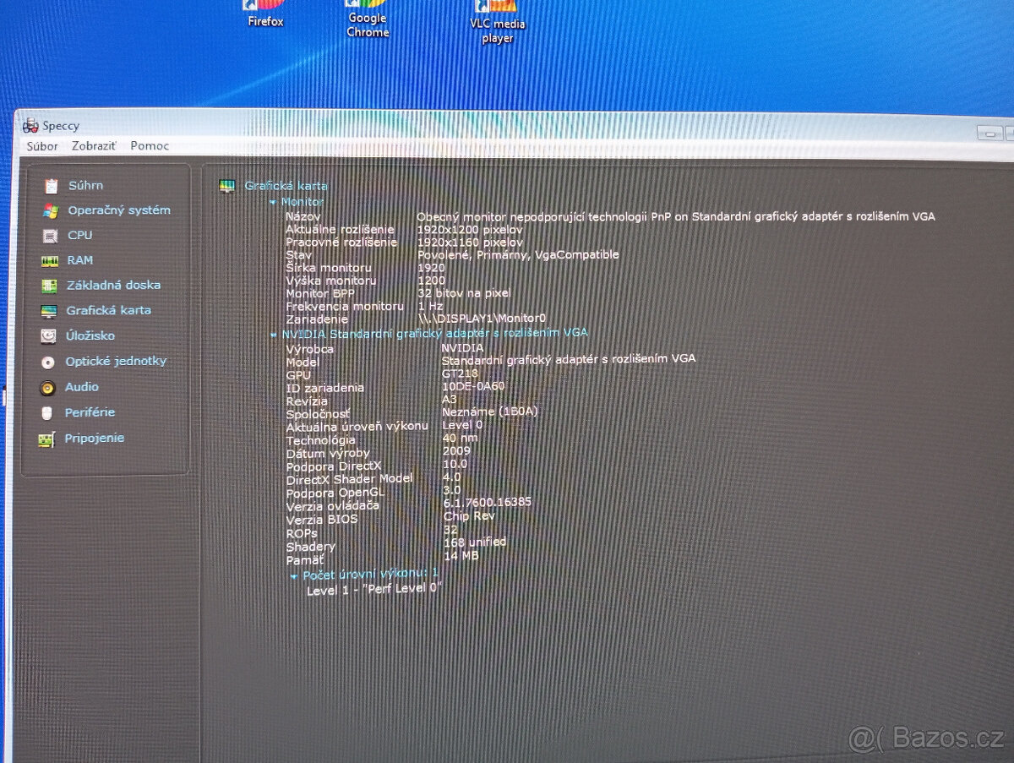Click the 10DE-0A60 device ID value
Screen dimensions: 1014x763
coord(473,386)
